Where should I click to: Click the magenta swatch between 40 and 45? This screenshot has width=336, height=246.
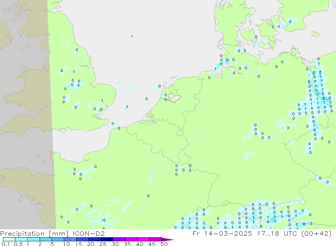coord(143,239)
